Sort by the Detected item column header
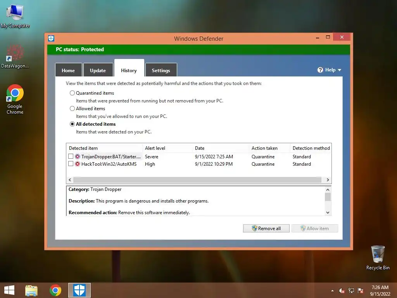 coord(104,148)
